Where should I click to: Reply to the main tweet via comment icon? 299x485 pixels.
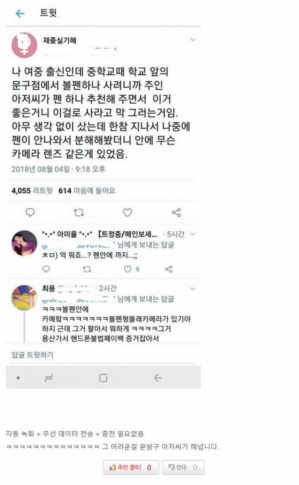pos(30,212)
